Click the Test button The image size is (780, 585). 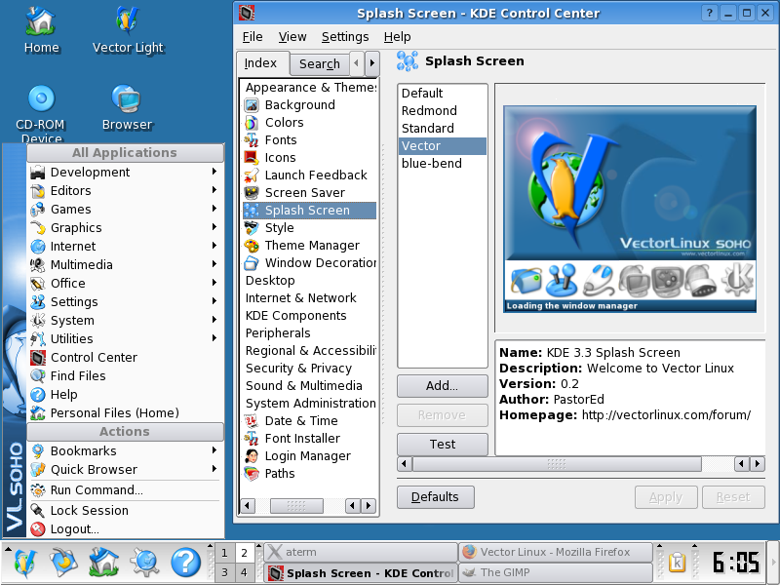(443, 444)
